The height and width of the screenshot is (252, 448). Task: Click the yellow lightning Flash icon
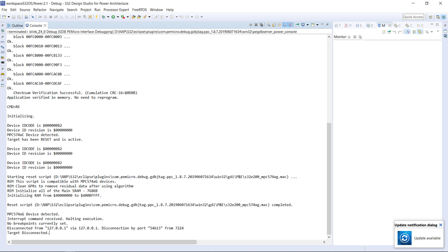[x=96, y=17]
